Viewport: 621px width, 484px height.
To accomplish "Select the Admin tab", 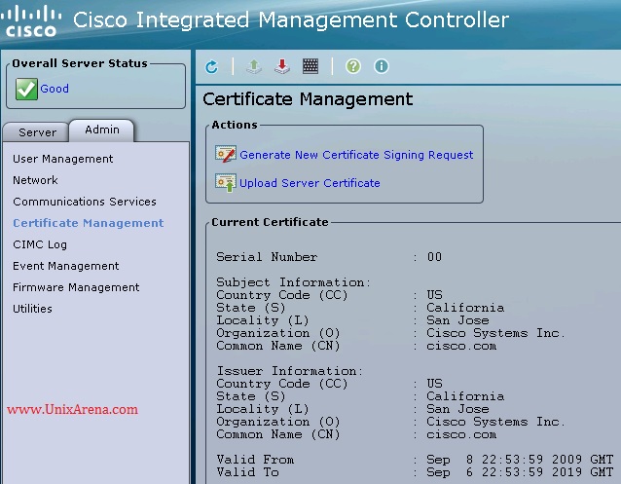I will click(x=102, y=130).
